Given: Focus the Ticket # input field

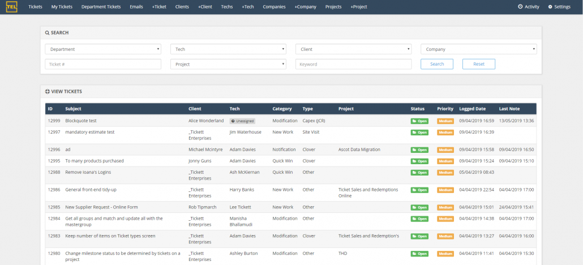Looking at the screenshot, I should 103,64.
